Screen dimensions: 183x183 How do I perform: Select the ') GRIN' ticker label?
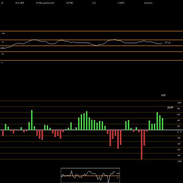point(121,3)
